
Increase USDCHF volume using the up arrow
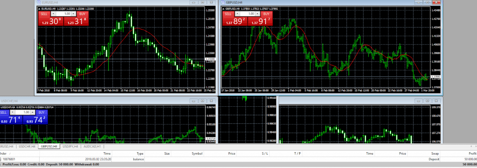(x=33, y=112)
